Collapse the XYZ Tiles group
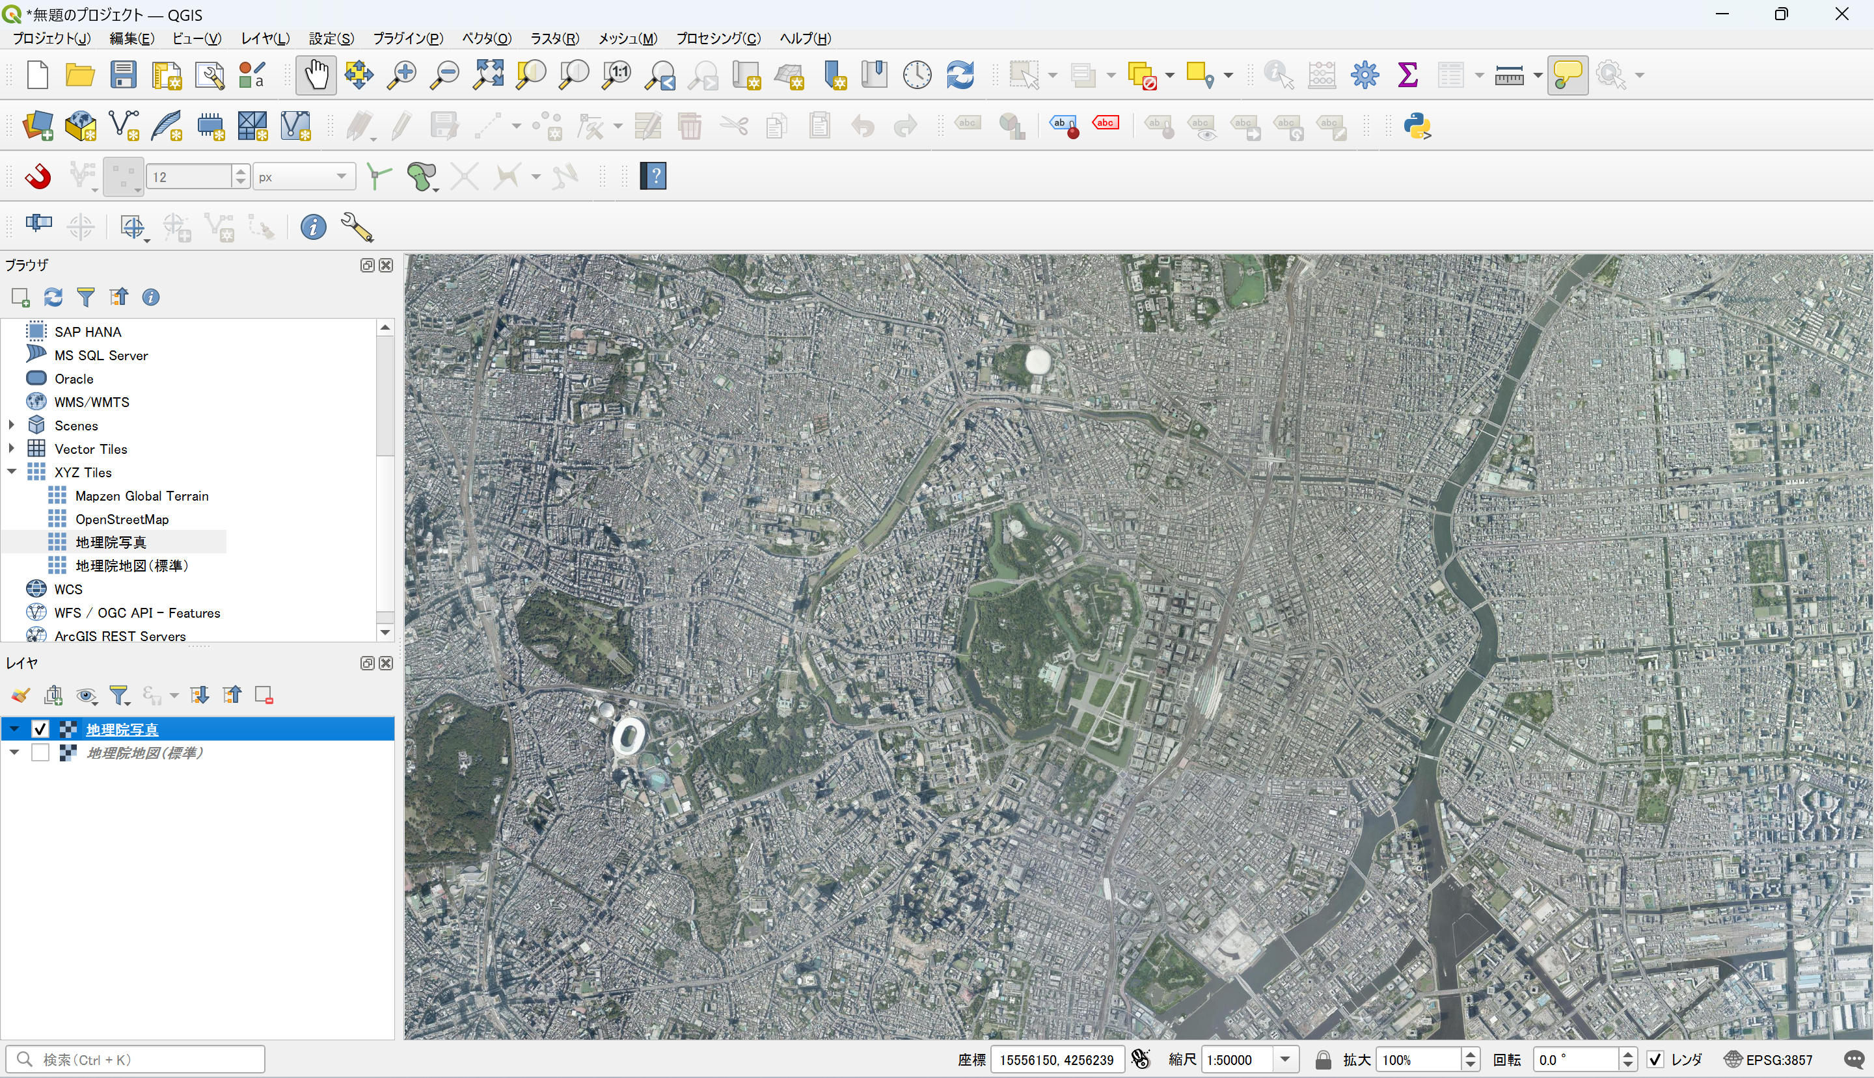1874x1078 pixels. coord(11,471)
